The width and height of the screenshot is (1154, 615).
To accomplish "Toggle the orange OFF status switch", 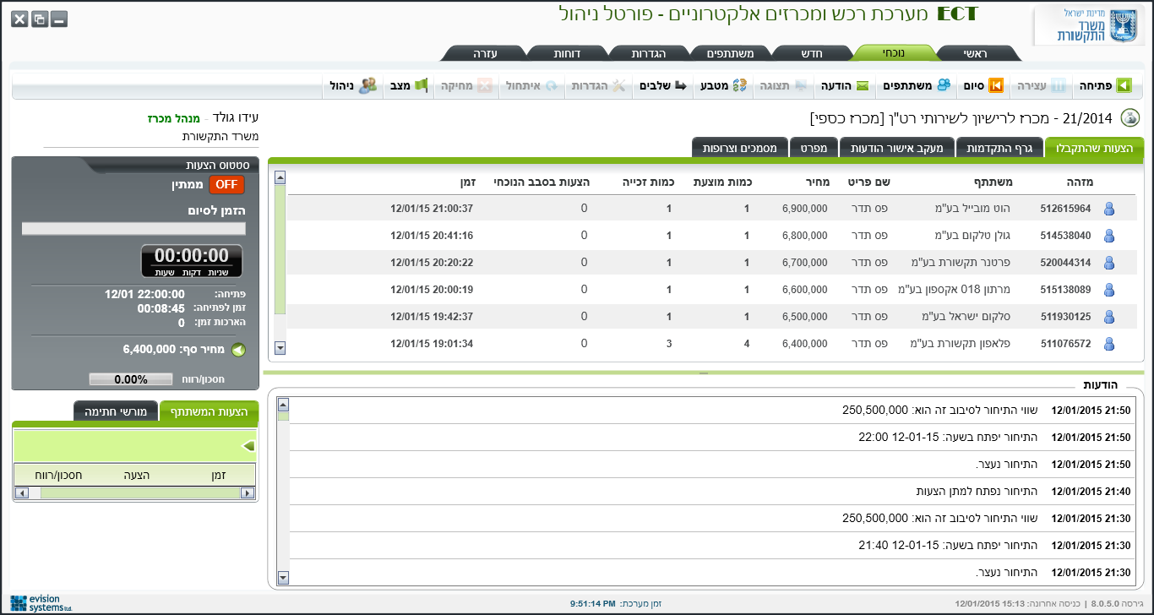I will point(226,184).
